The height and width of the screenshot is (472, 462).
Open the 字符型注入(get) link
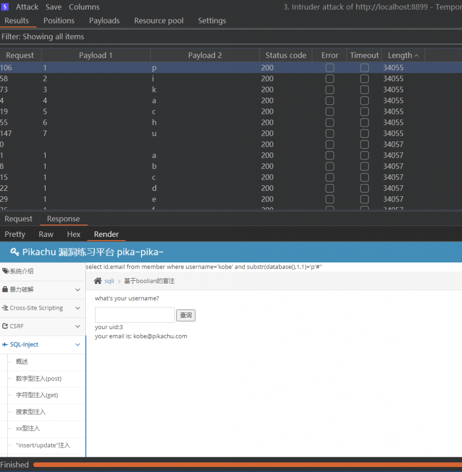point(37,395)
